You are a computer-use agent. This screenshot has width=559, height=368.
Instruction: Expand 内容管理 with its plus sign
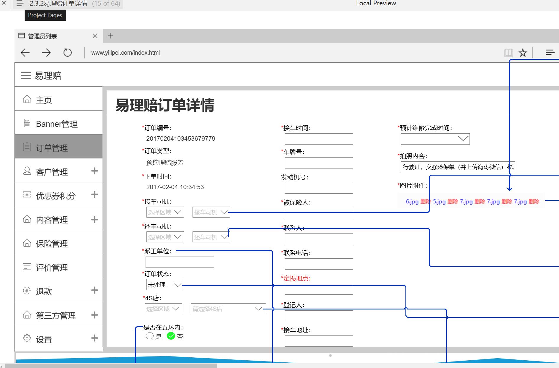pyautogui.click(x=94, y=220)
